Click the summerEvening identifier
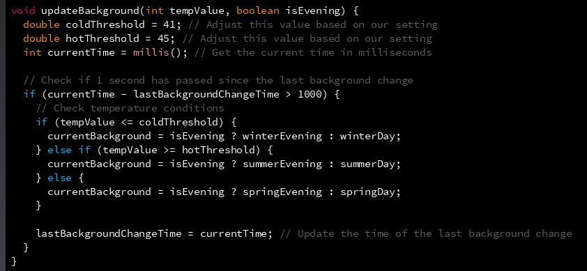Image resolution: width=587 pixels, height=271 pixels. point(282,164)
